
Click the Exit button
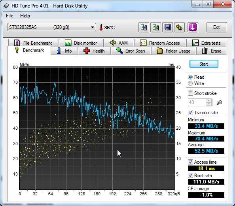click(x=216, y=27)
